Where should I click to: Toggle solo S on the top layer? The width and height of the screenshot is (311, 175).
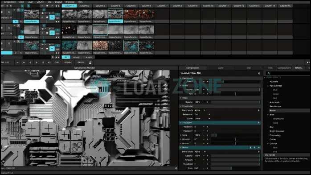pos(9,12)
